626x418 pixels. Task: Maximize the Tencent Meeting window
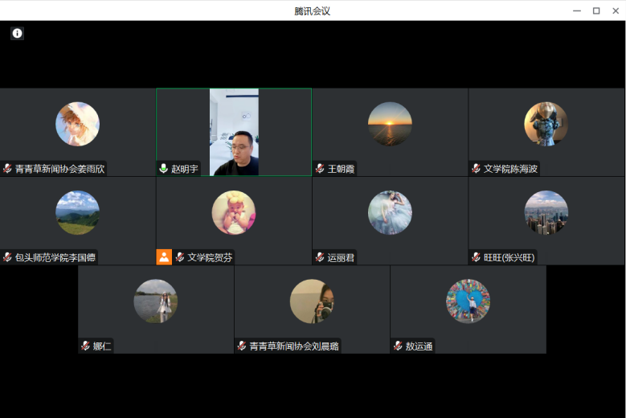click(x=596, y=10)
